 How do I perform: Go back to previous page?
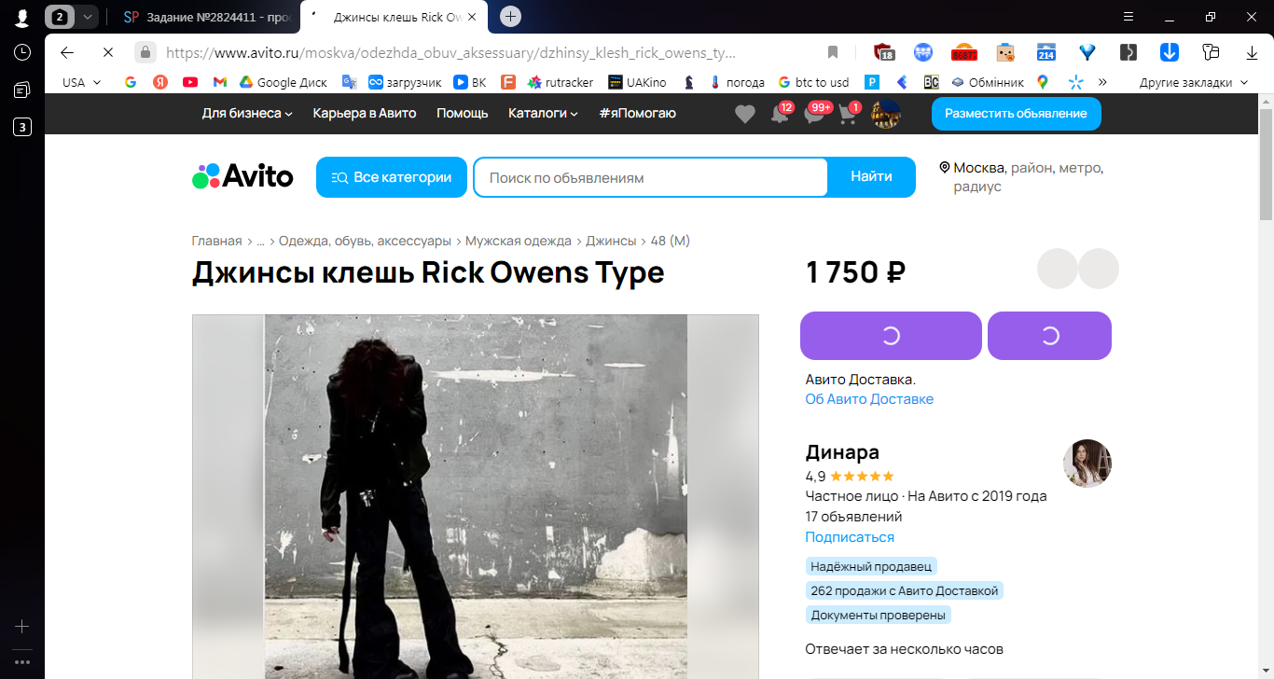click(x=67, y=52)
